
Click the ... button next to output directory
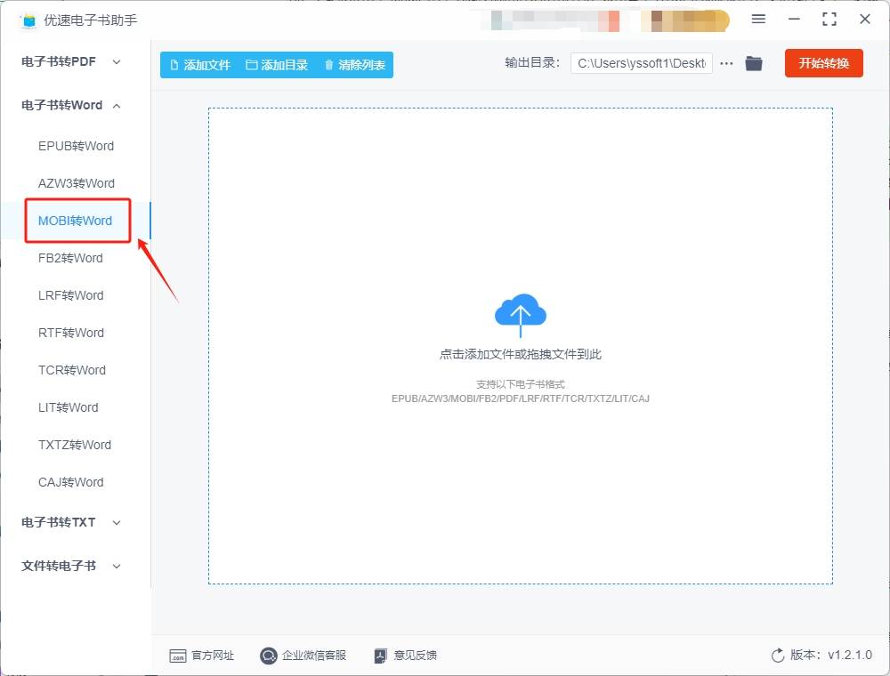[x=727, y=63]
